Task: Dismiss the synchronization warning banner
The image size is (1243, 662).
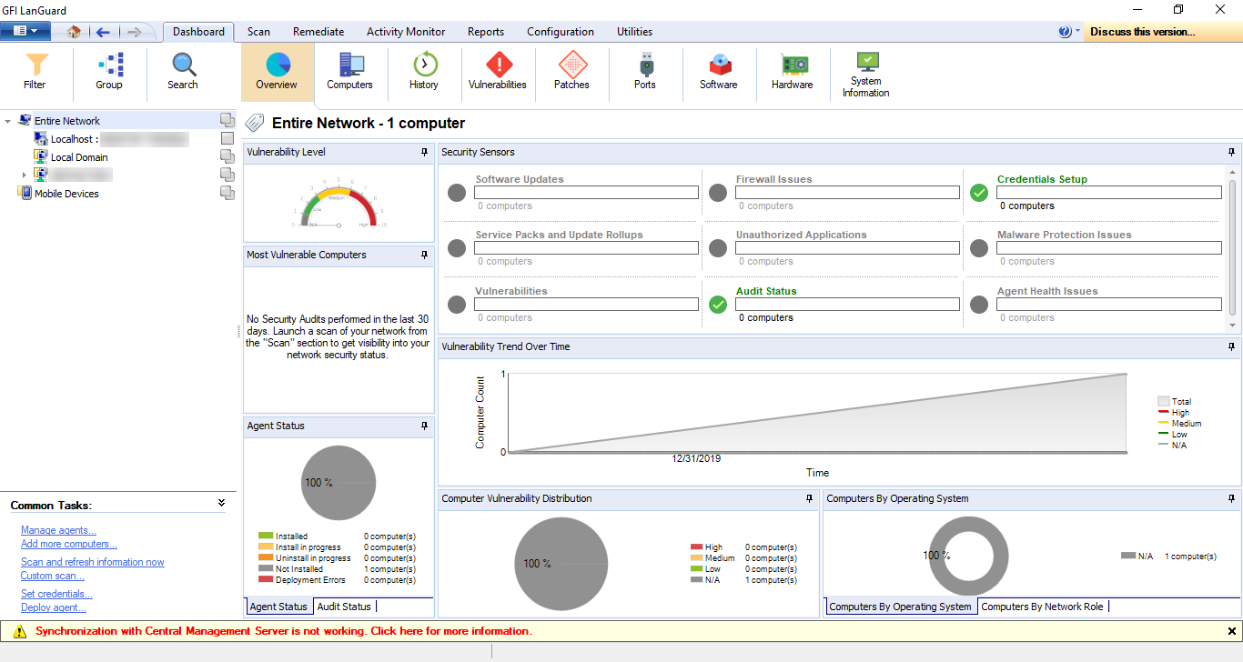Action: [1232, 631]
